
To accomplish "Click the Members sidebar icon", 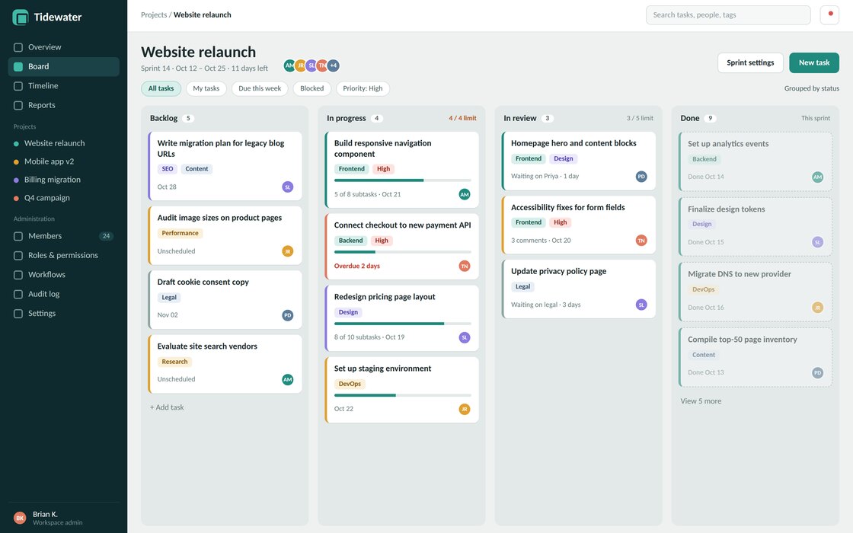I will click(18, 236).
